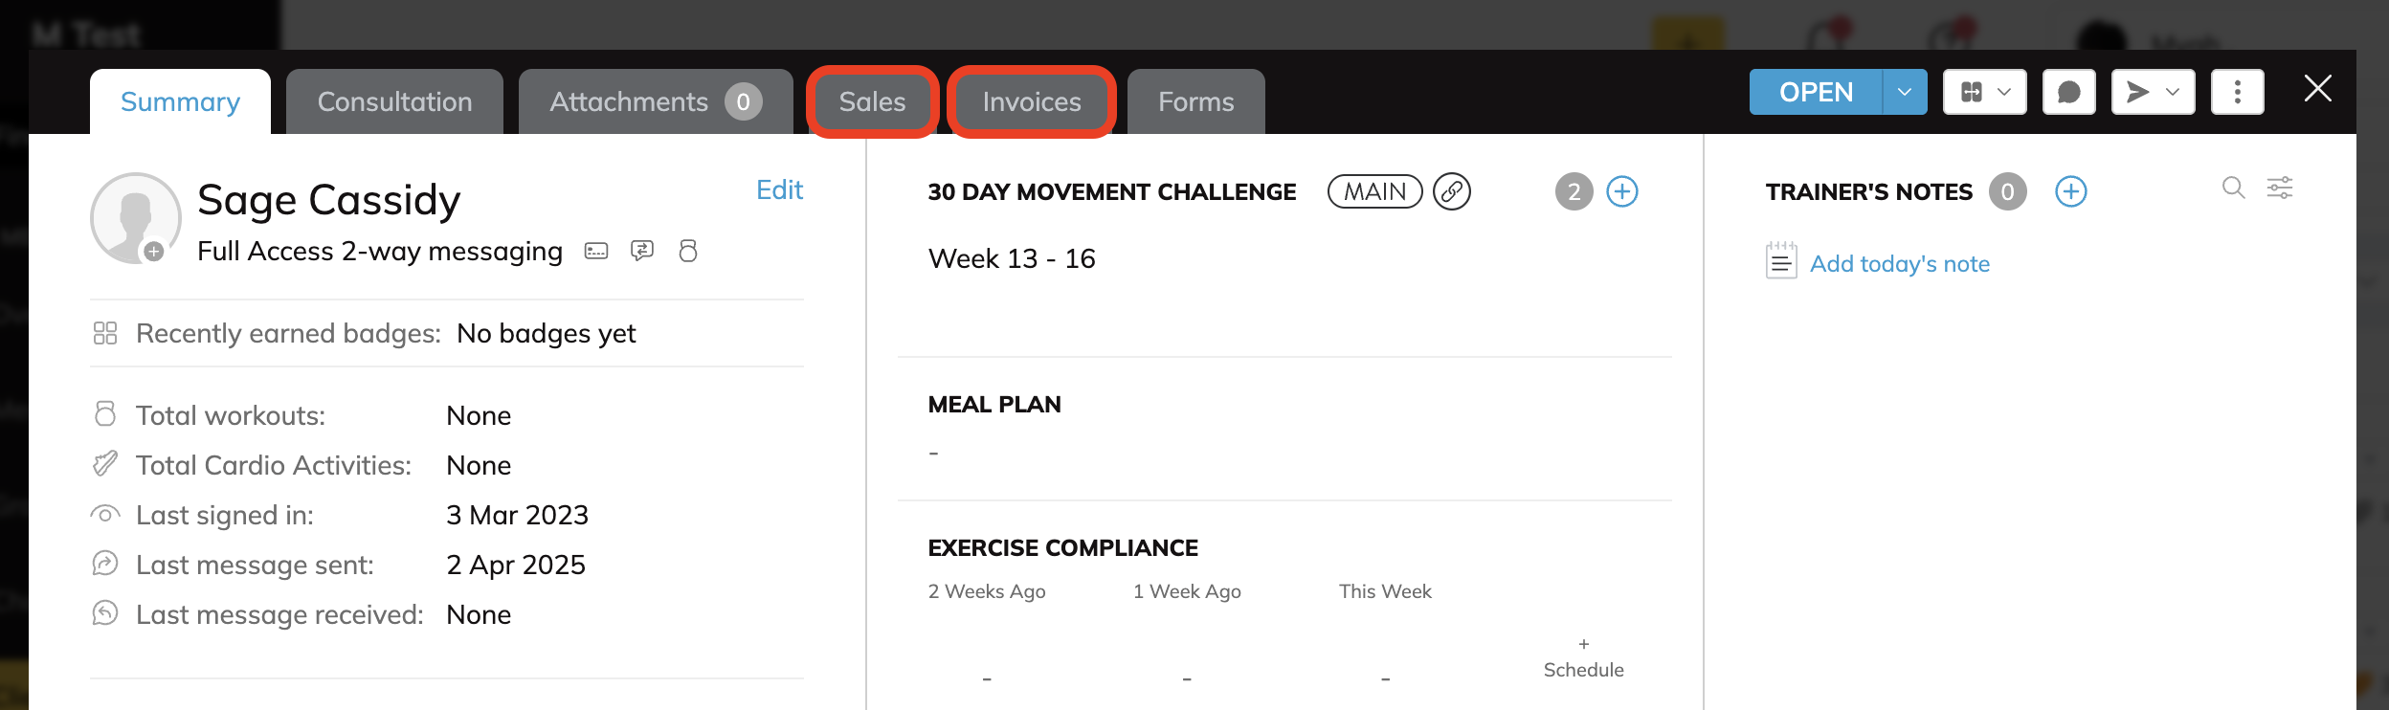Click the chat message bubble icon
Viewport: 2389px width, 710px height.
coord(2068,92)
